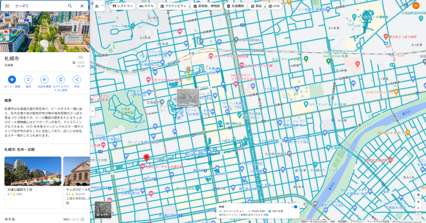Filter by レストラン chip

coord(123,6)
